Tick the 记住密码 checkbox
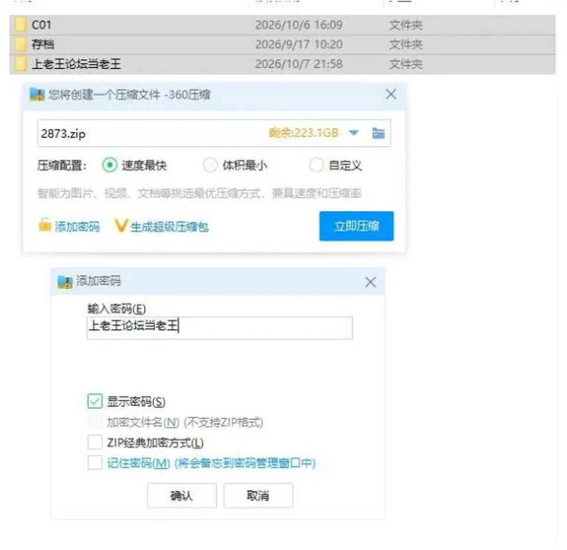This screenshot has width=567, height=550. [x=94, y=463]
